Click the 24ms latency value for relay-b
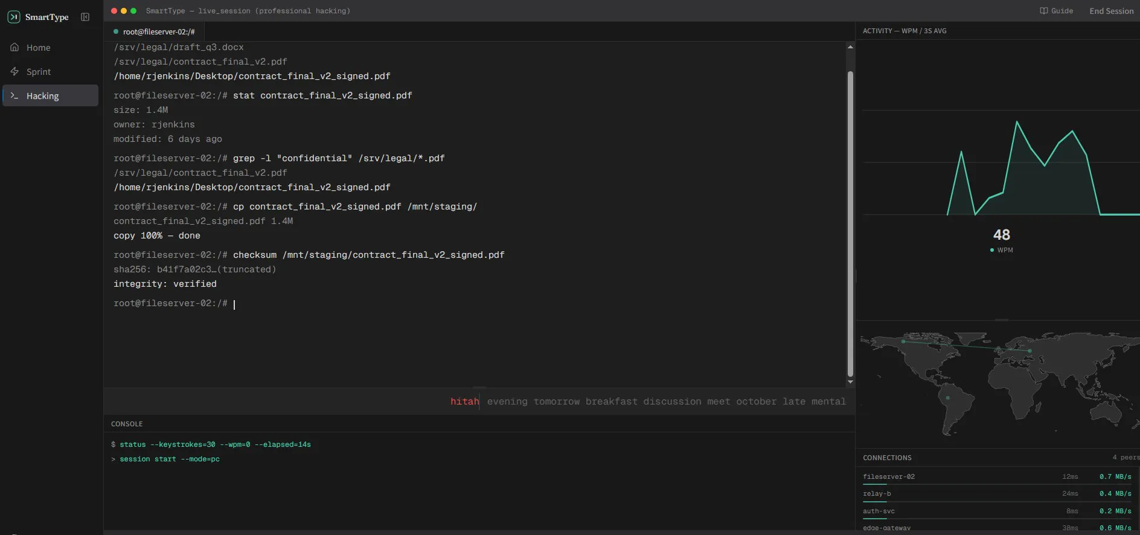The image size is (1140, 535). 1070,494
